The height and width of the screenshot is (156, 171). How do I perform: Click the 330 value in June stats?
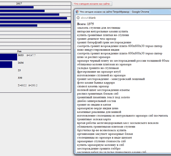pos(20,78)
